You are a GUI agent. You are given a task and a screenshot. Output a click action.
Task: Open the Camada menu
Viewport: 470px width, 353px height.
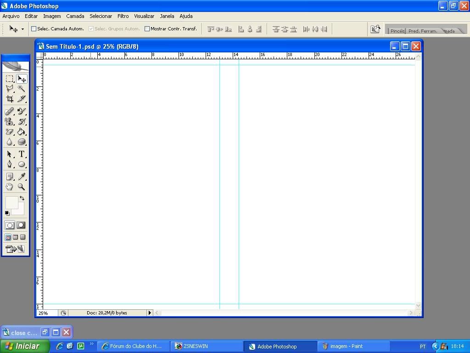click(x=75, y=16)
